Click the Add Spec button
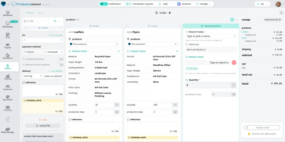The image size is (285, 142). click(x=192, y=69)
